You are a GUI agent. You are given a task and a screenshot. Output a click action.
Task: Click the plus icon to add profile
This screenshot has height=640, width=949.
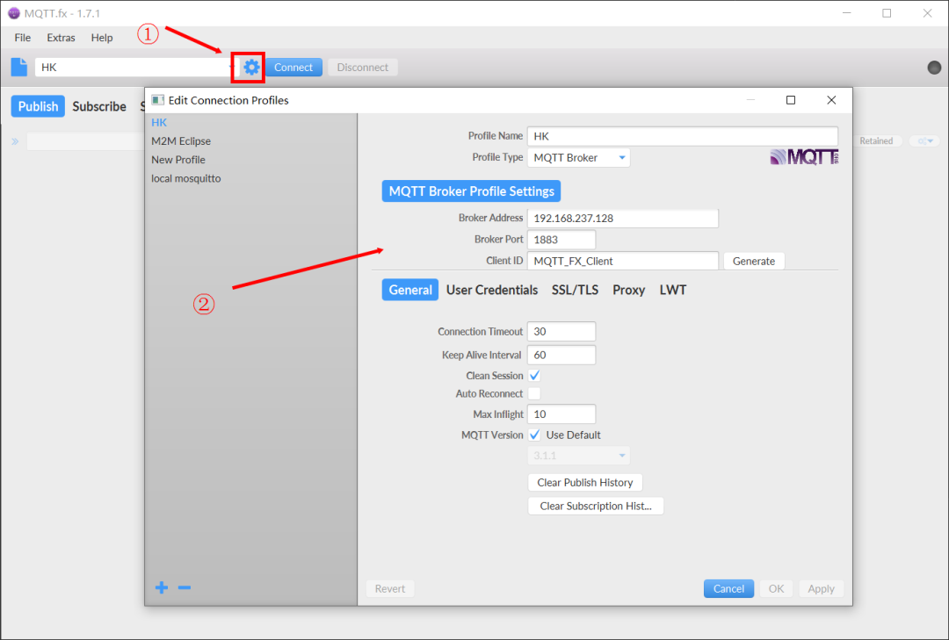tap(162, 587)
